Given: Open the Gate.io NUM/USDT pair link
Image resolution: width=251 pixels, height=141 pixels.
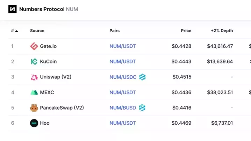Looking at the screenshot, I should click(122, 46).
